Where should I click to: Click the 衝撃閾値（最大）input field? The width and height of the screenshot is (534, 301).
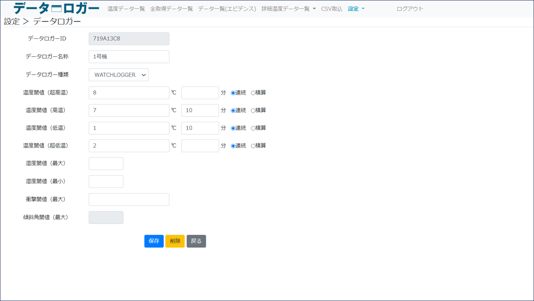pyautogui.click(x=129, y=199)
